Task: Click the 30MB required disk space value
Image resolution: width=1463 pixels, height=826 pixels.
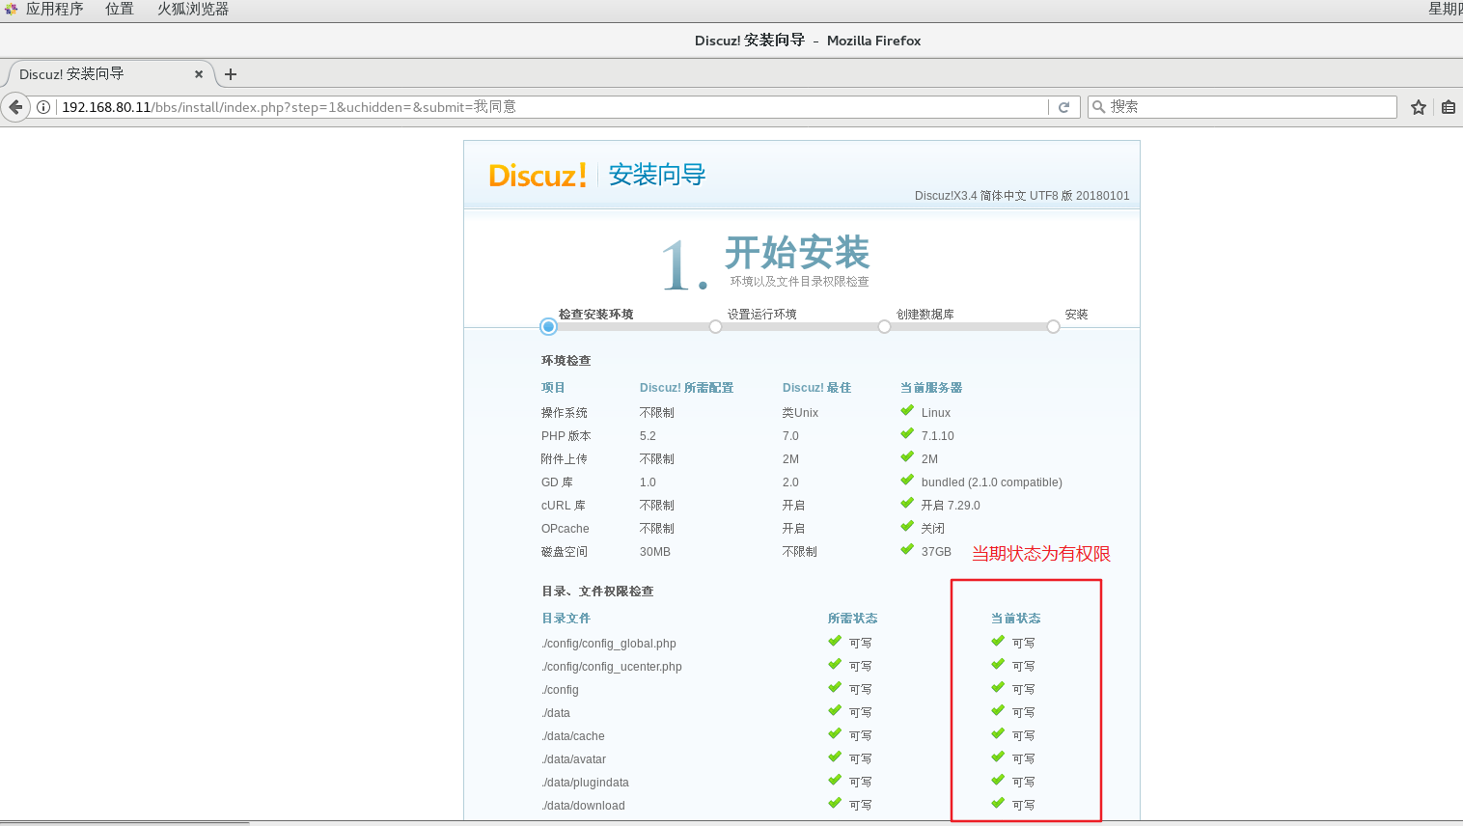Action: (x=654, y=552)
